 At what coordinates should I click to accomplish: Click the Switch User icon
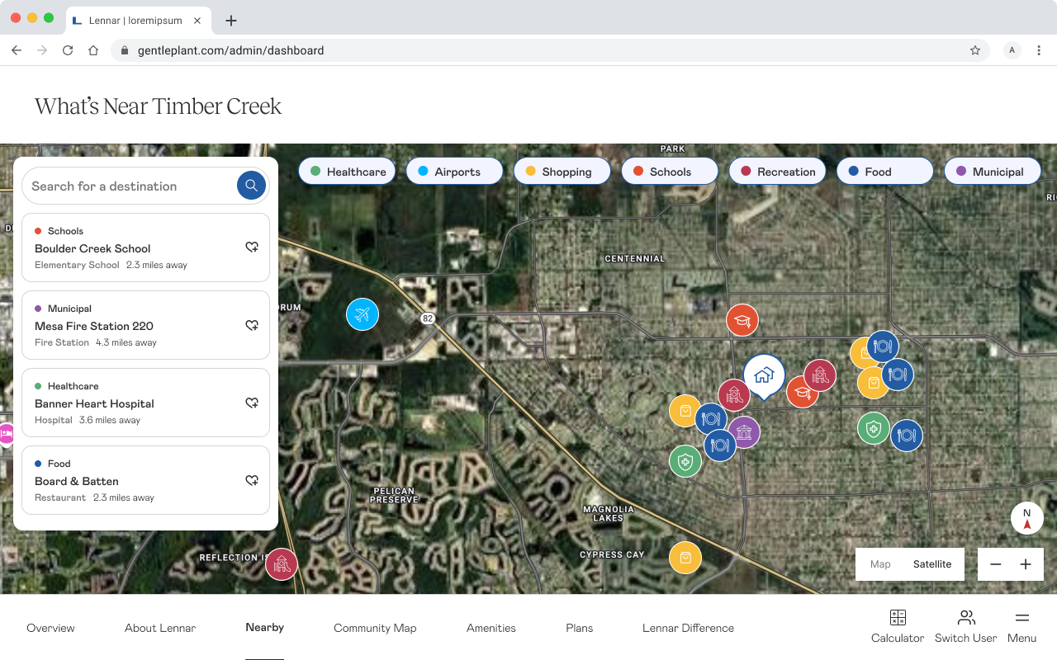pyautogui.click(x=966, y=618)
